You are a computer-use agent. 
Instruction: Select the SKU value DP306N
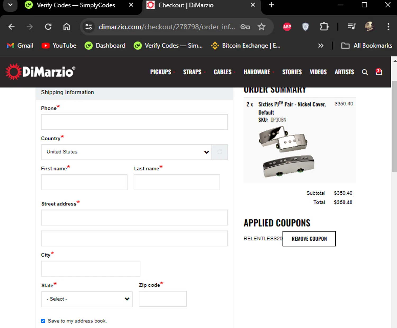point(278,120)
